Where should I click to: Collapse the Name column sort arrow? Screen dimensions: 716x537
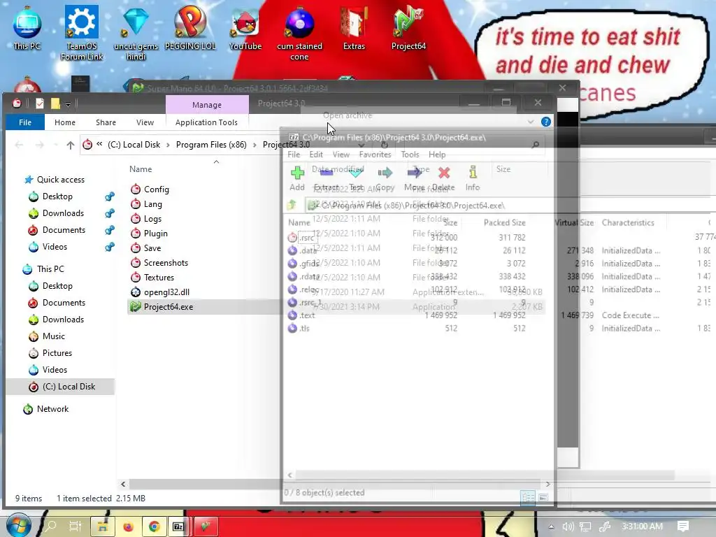[x=217, y=162]
